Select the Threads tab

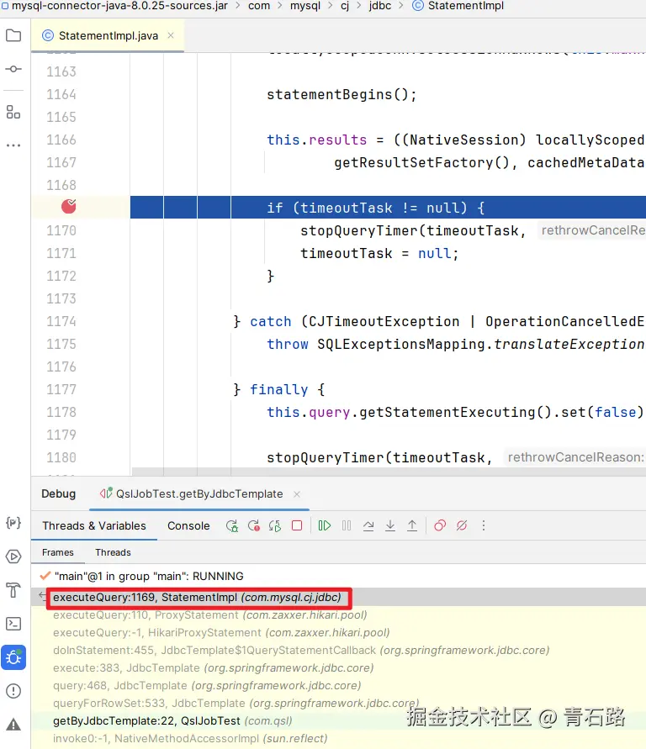coord(113,552)
